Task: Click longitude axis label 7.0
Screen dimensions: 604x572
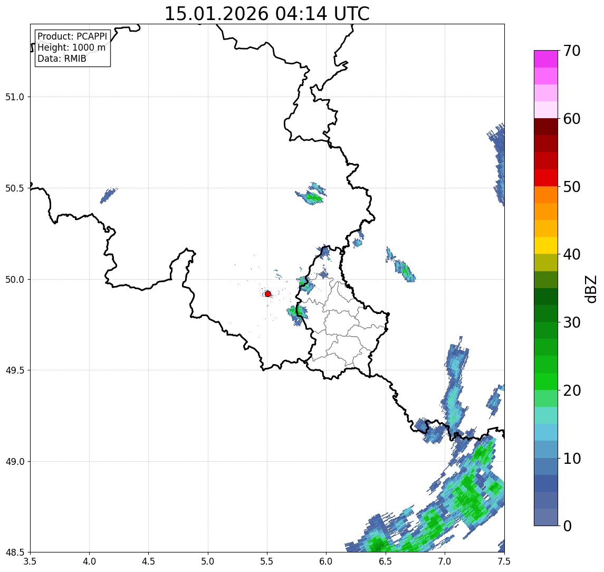Action: coord(445,561)
